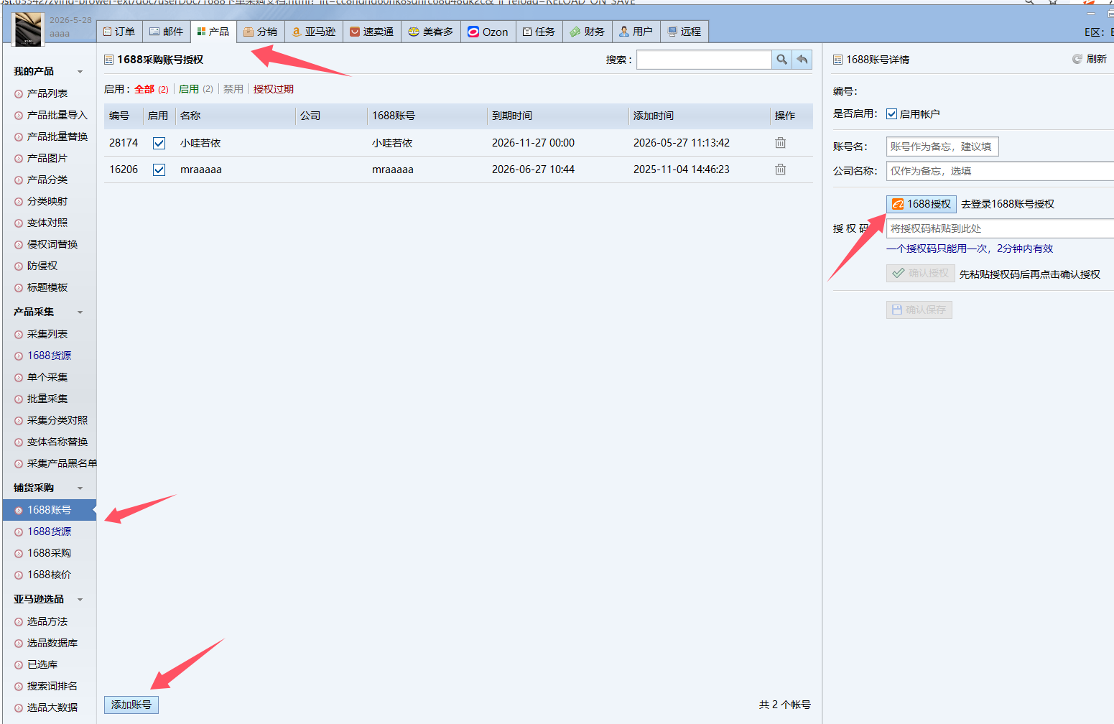1114x724 pixels.
Task: Open 采集列表 in sidebar
Action: [47, 334]
